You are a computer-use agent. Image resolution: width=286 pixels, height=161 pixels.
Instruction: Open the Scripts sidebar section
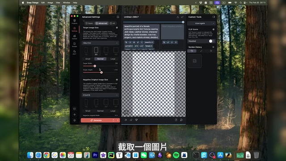pyautogui.click(x=75, y=45)
